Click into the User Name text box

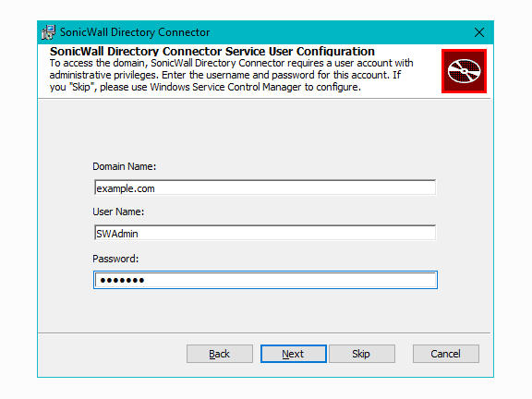[265, 233]
